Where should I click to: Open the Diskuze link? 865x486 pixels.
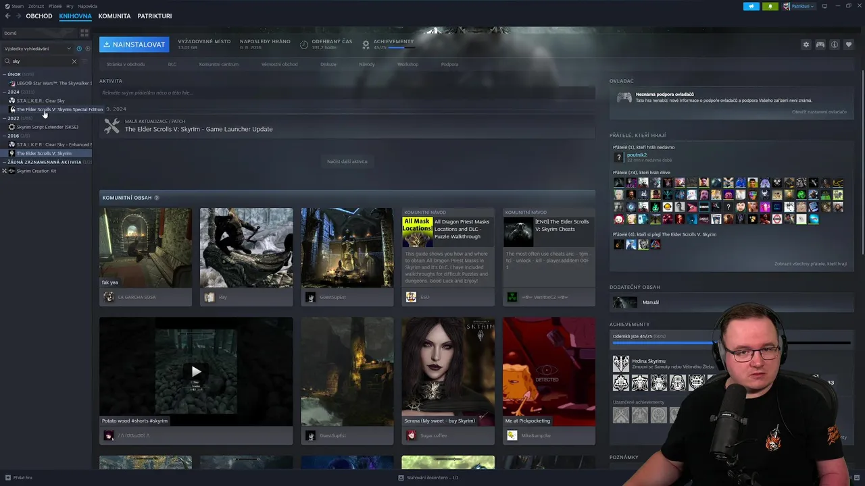pos(328,64)
